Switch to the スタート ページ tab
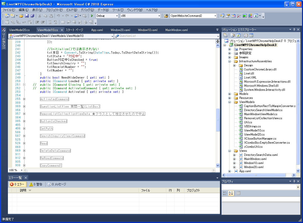This screenshot has height=223, width=303. click(x=74, y=30)
